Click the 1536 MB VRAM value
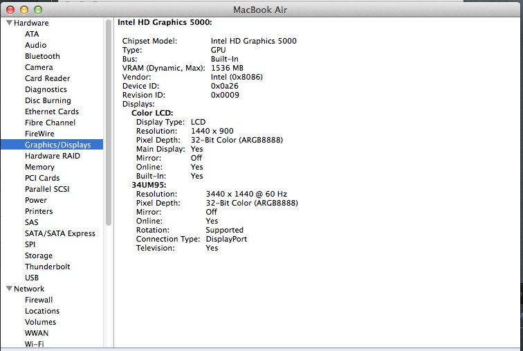 (x=227, y=68)
